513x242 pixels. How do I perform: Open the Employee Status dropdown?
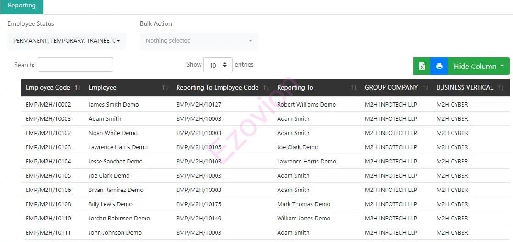(67, 41)
